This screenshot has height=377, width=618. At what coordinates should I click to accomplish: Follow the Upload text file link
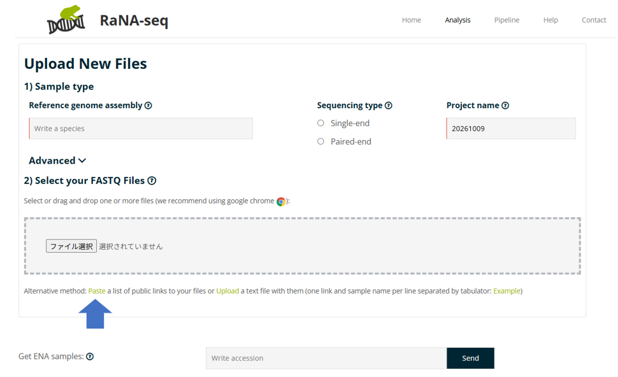point(227,291)
